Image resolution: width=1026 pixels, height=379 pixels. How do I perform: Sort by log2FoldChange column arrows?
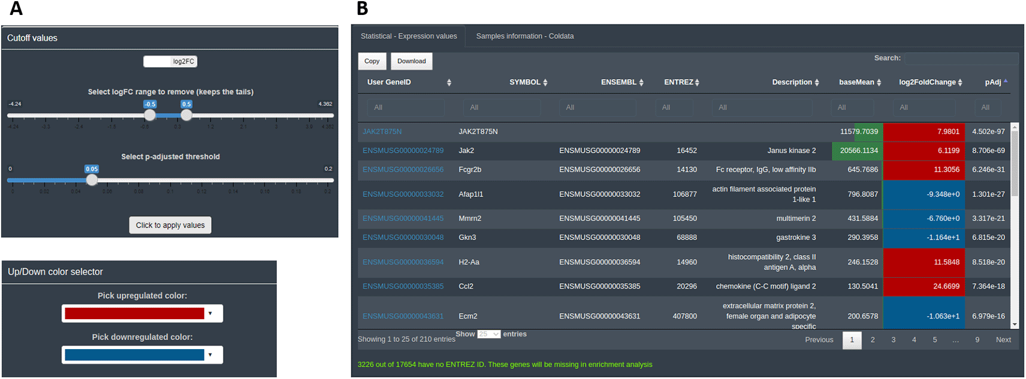960,83
